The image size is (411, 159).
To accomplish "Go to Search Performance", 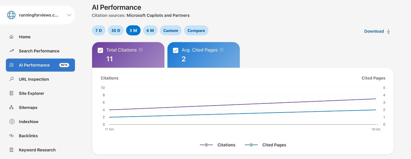I will pyautogui.click(x=39, y=51).
